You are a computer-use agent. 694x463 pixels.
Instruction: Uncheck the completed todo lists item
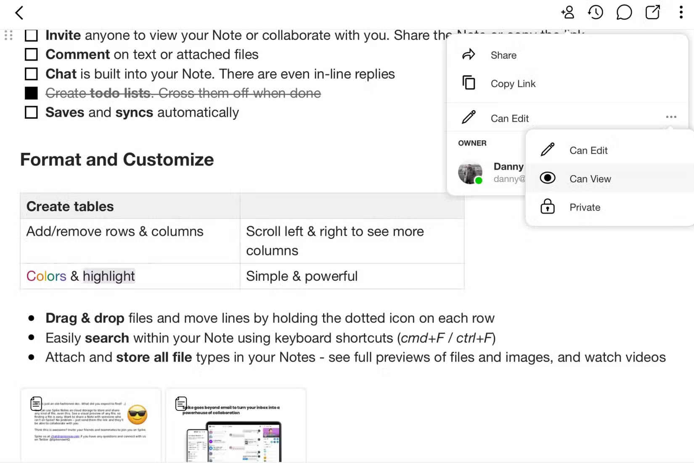coord(31,93)
